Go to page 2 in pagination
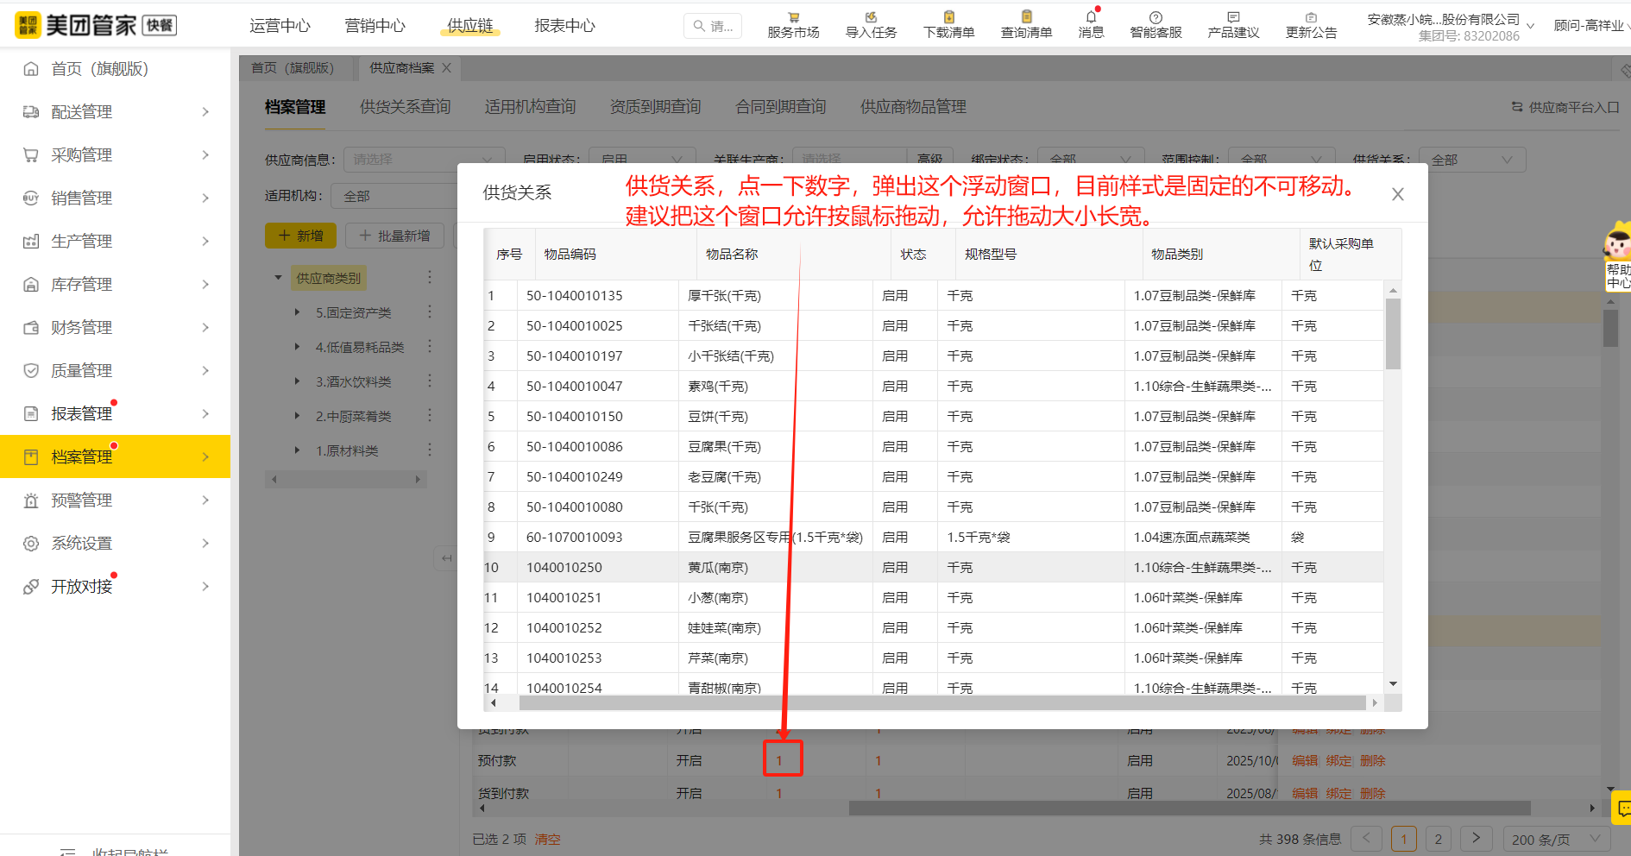 coord(1438,839)
